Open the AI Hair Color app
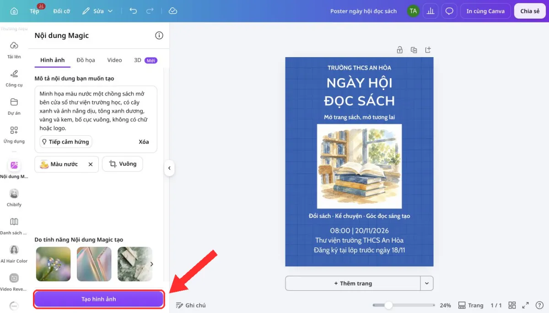This screenshot has height=313, width=549. (14, 254)
